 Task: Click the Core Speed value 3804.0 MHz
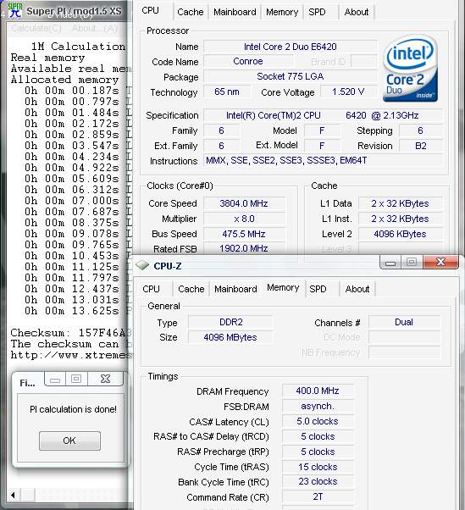pos(244,203)
